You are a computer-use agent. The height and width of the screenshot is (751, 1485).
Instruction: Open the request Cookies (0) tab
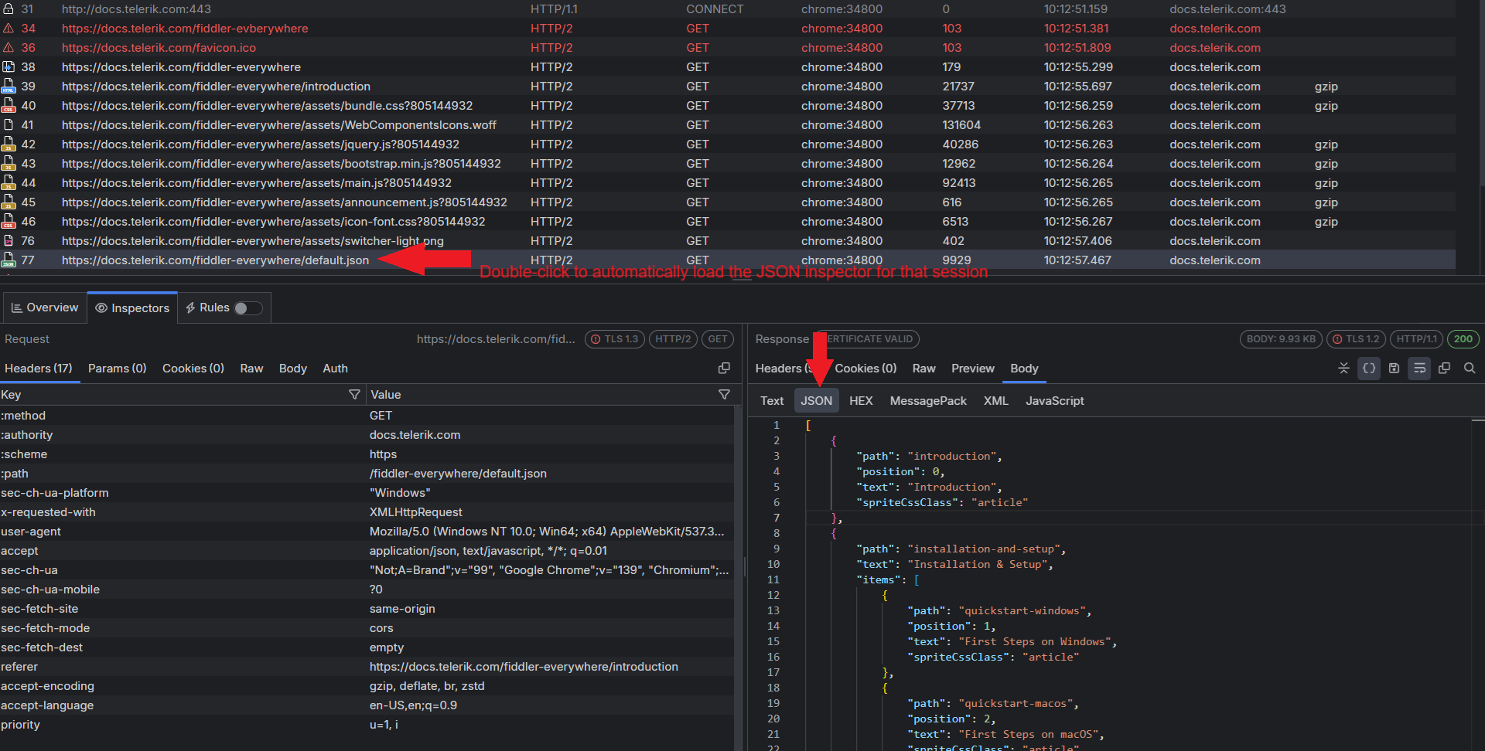(x=193, y=369)
